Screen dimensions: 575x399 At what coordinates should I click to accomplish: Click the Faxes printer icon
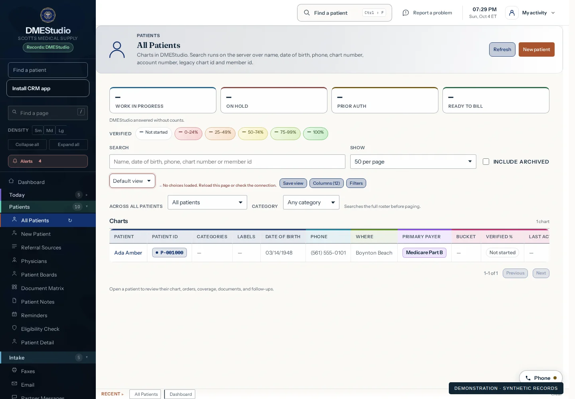(14, 370)
